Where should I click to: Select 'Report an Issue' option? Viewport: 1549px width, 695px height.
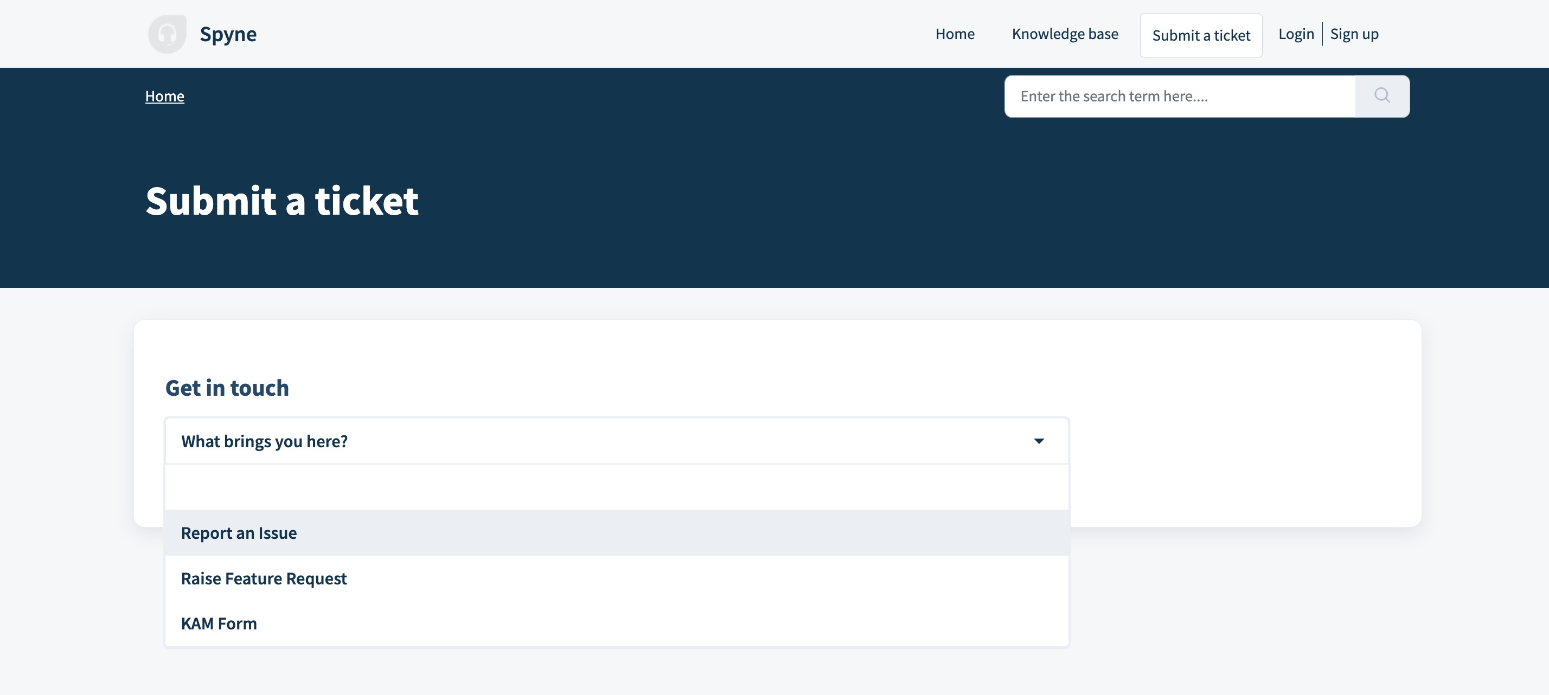click(x=239, y=533)
